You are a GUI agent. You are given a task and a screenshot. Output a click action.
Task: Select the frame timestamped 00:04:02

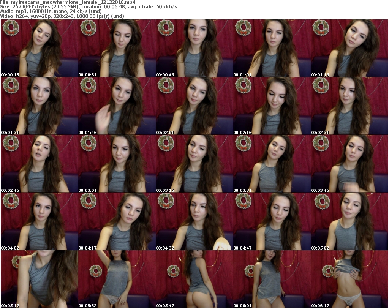coord(40,221)
